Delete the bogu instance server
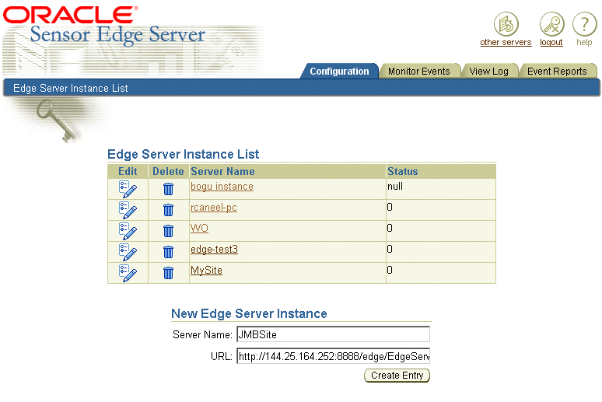The height and width of the screenshot is (402, 602). tap(168, 189)
